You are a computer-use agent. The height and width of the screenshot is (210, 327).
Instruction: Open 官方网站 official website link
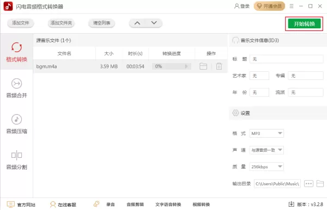(x=21, y=205)
